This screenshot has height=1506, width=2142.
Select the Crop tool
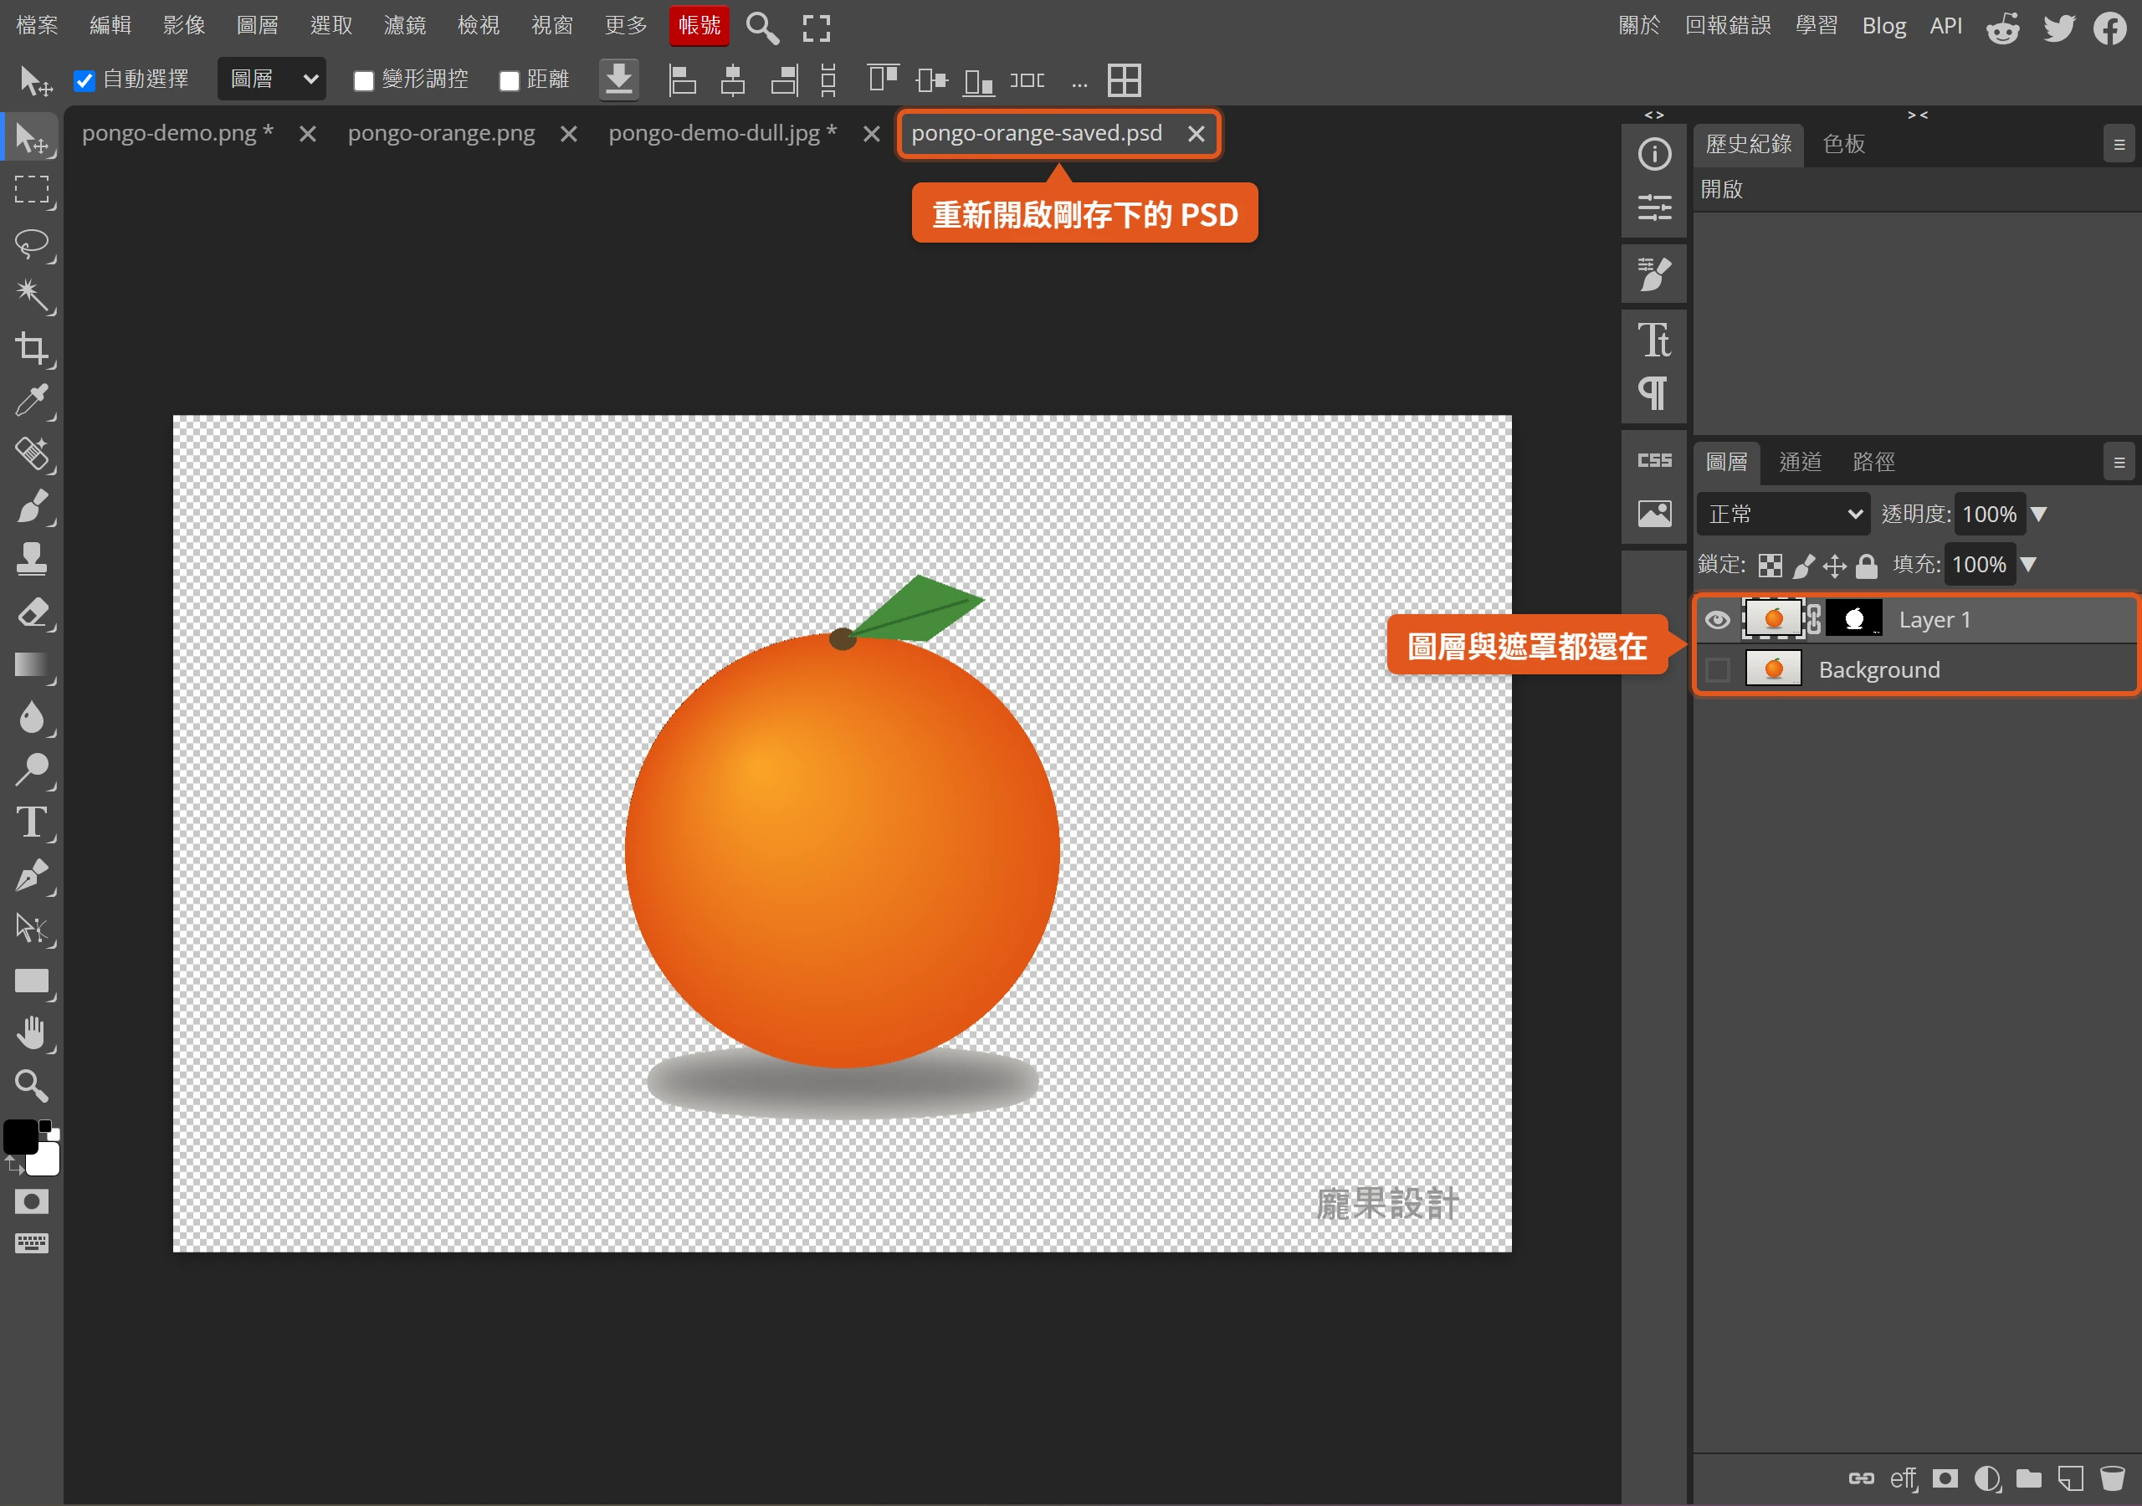pos(32,348)
